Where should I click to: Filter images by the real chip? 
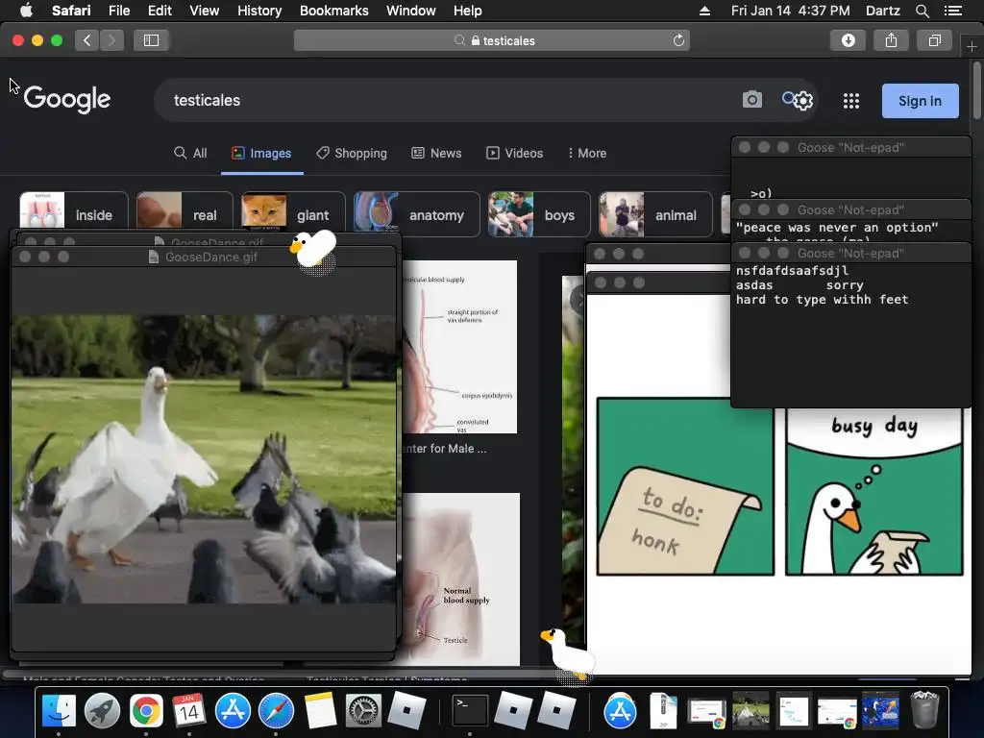pyautogui.click(x=184, y=214)
